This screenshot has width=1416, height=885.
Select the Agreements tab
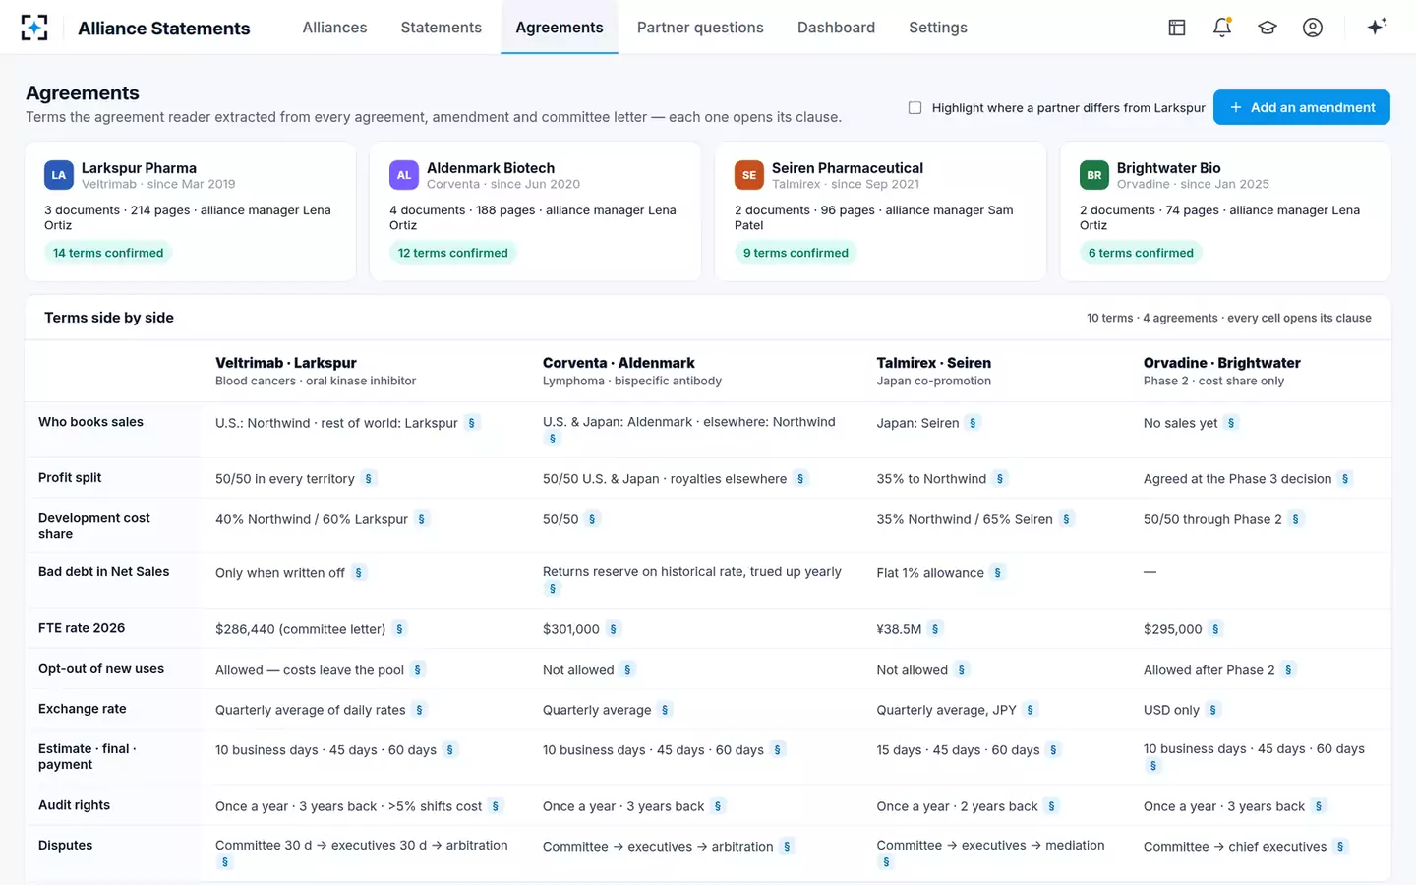560,28
